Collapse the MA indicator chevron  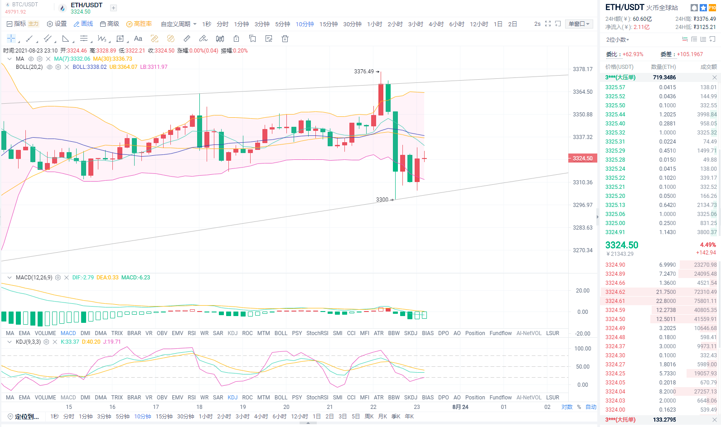[x=10, y=59]
